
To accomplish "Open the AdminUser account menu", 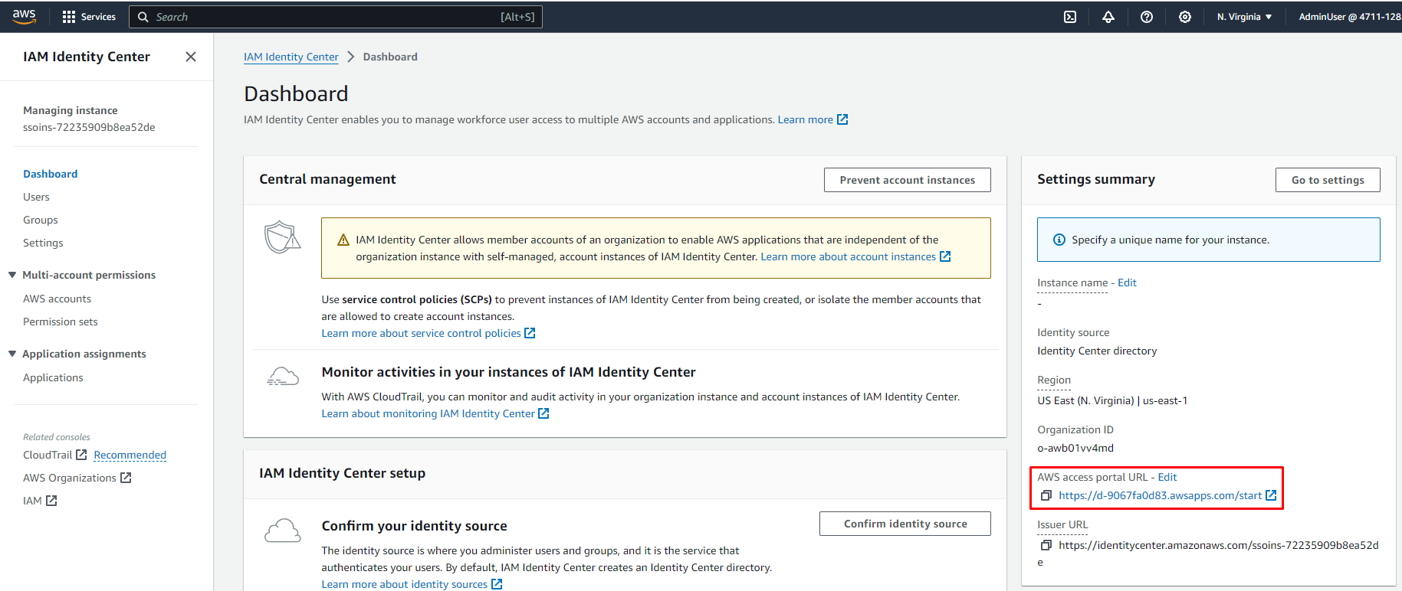I will coord(1349,17).
